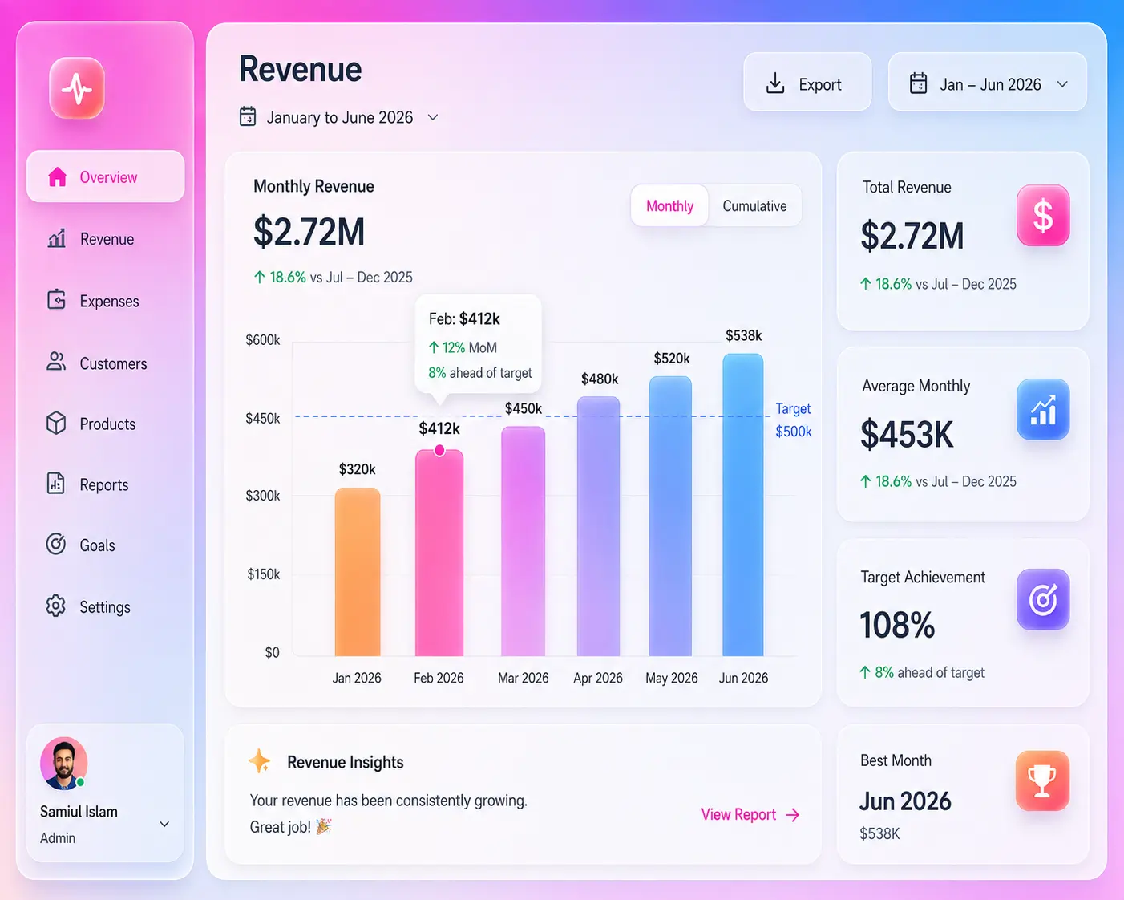Click the Jun 2026 blue bar
1124x900 pixels.
pos(743,505)
